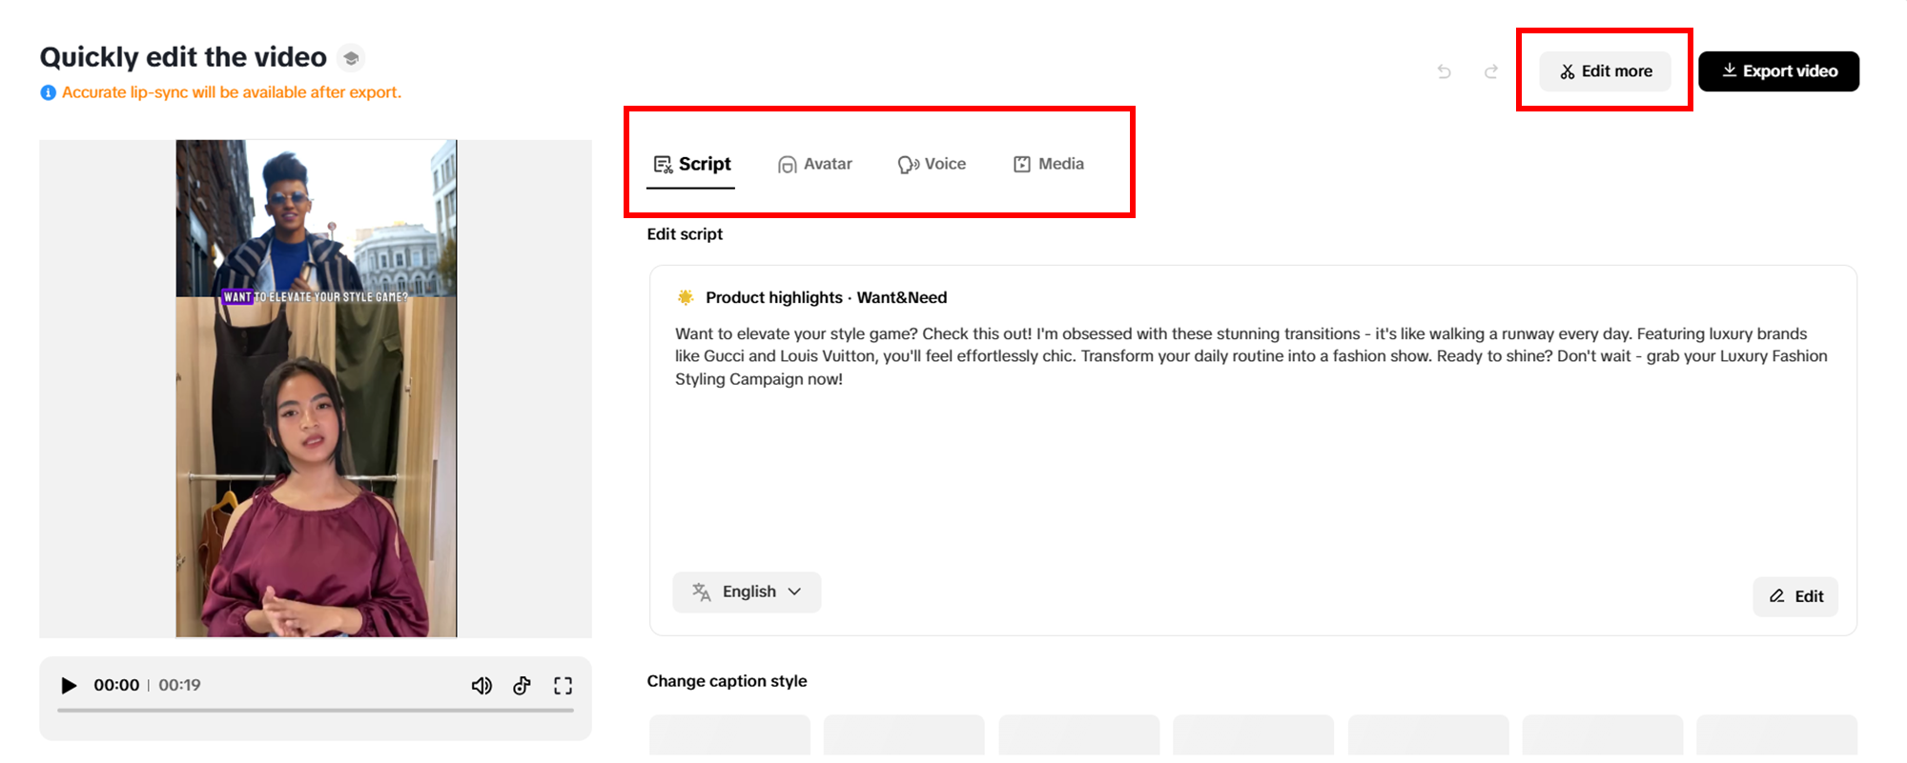Switch to the Script tab
The width and height of the screenshot is (1907, 763).
[x=692, y=164]
